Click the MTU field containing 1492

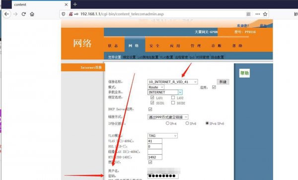coord(155,157)
